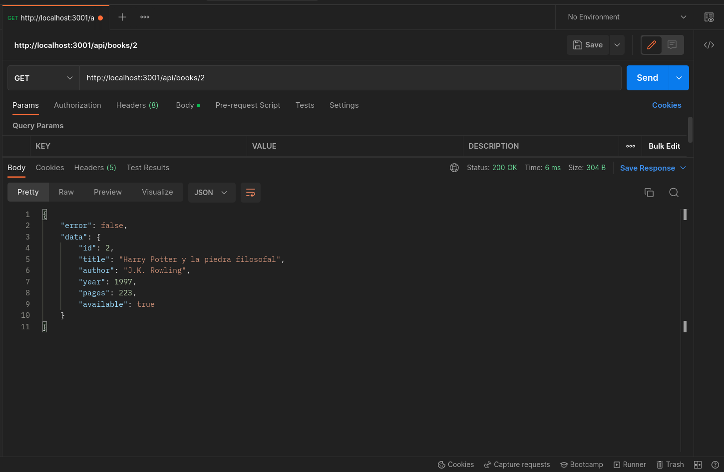724x472 pixels.
Task: Click Capture requests in status bar
Action: 517,465
